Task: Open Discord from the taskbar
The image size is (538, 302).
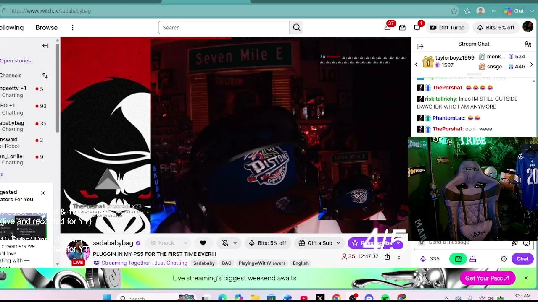Action: coord(369,298)
